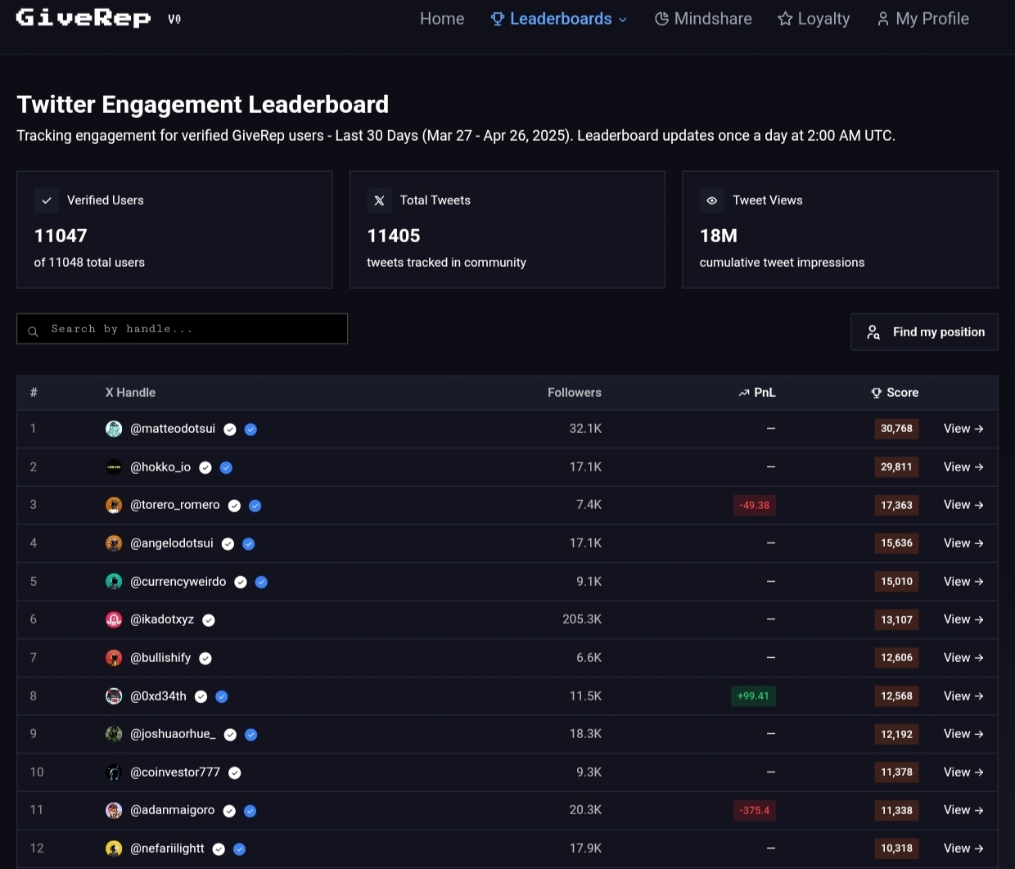Click the X icon on Total Tweets card

(x=379, y=200)
